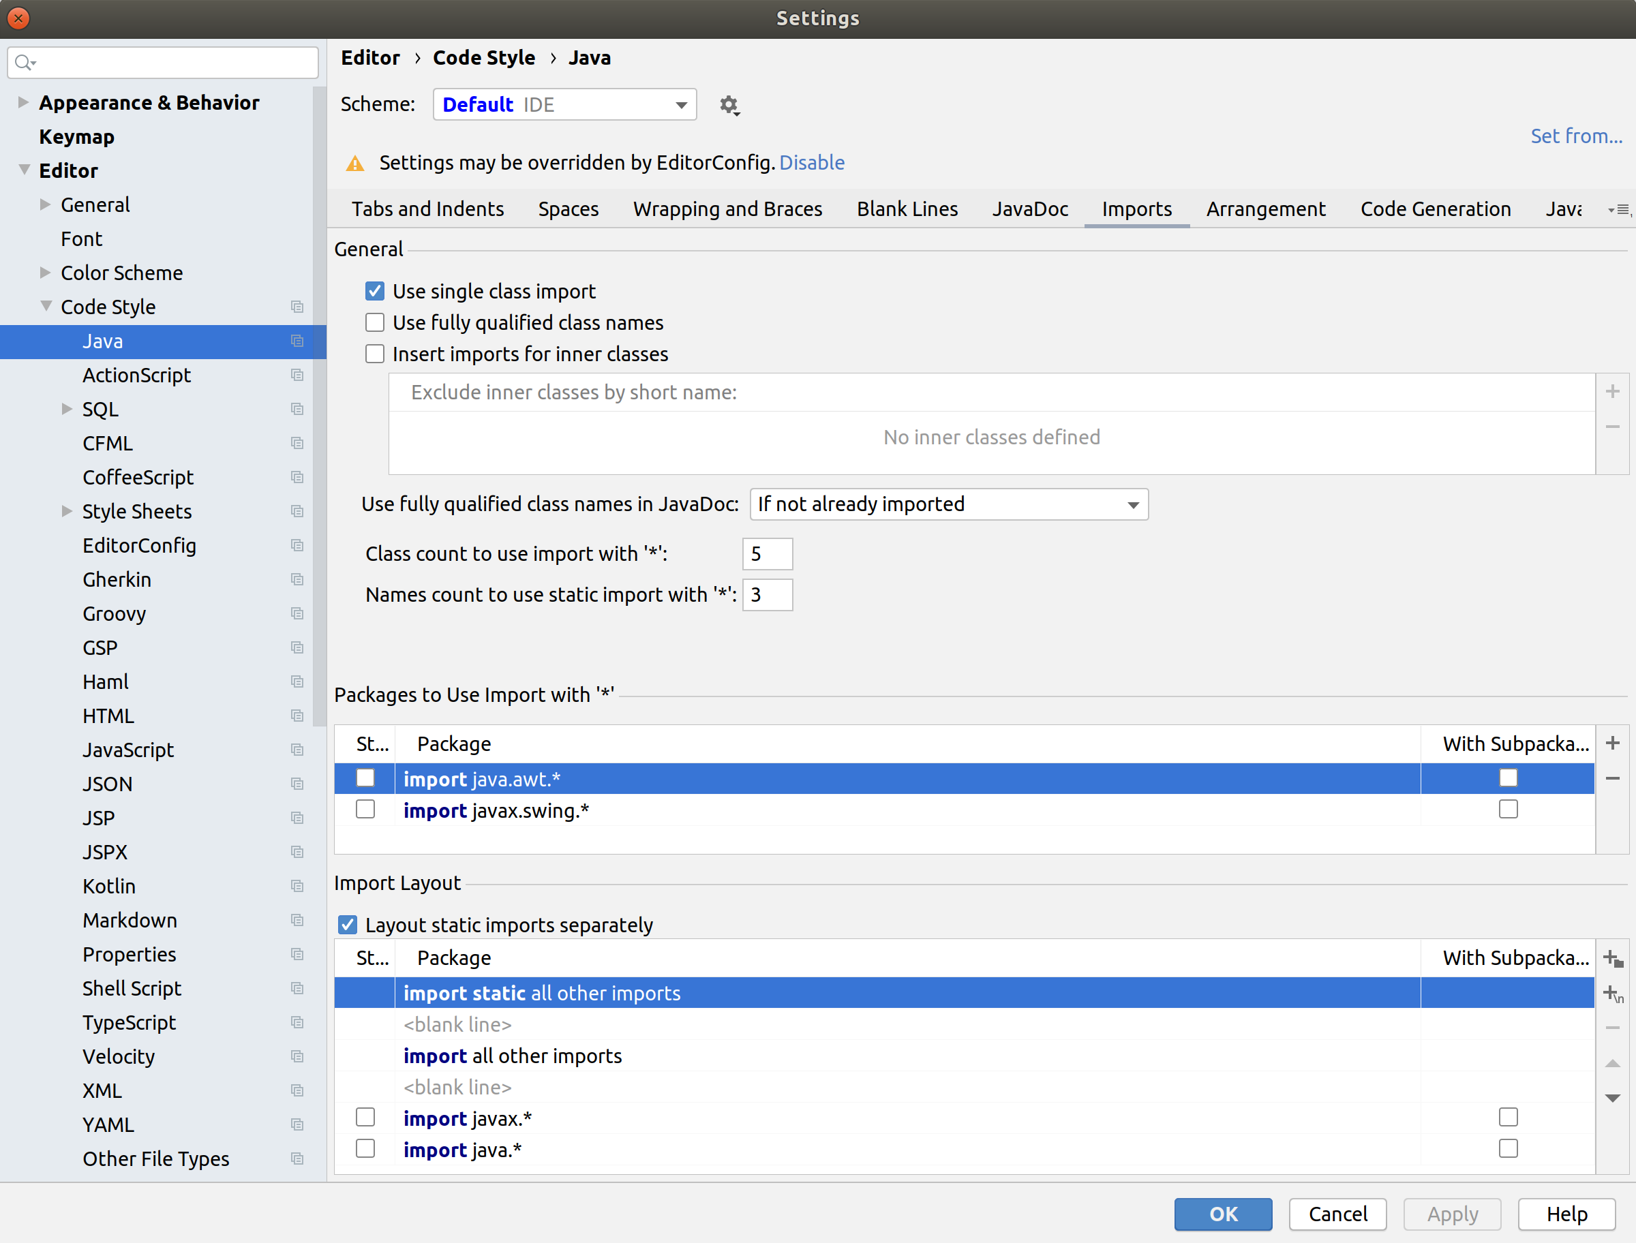Open JavaDoc fully qualified names dropdown
This screenshot has height=1243, width=1636.
point(949,504)
